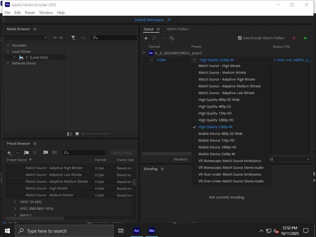
Task: Switch to the Watch Folders tab
Action: 177,29
